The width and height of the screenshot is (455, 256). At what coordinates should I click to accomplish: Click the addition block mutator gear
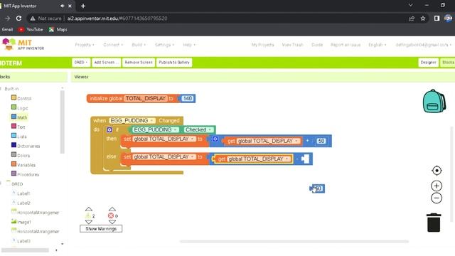[x=215, y=139]
